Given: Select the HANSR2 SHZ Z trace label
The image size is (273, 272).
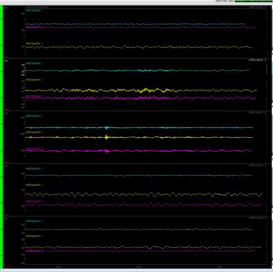Looking at the screenshot, I should pos(34,64).
